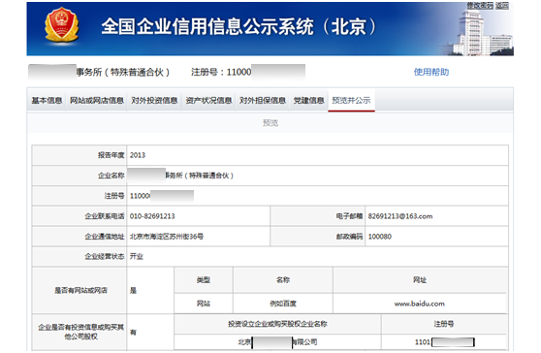Click the report year value 2013
The height and width of the screenshot is (353, 541).
click(138, 155)
